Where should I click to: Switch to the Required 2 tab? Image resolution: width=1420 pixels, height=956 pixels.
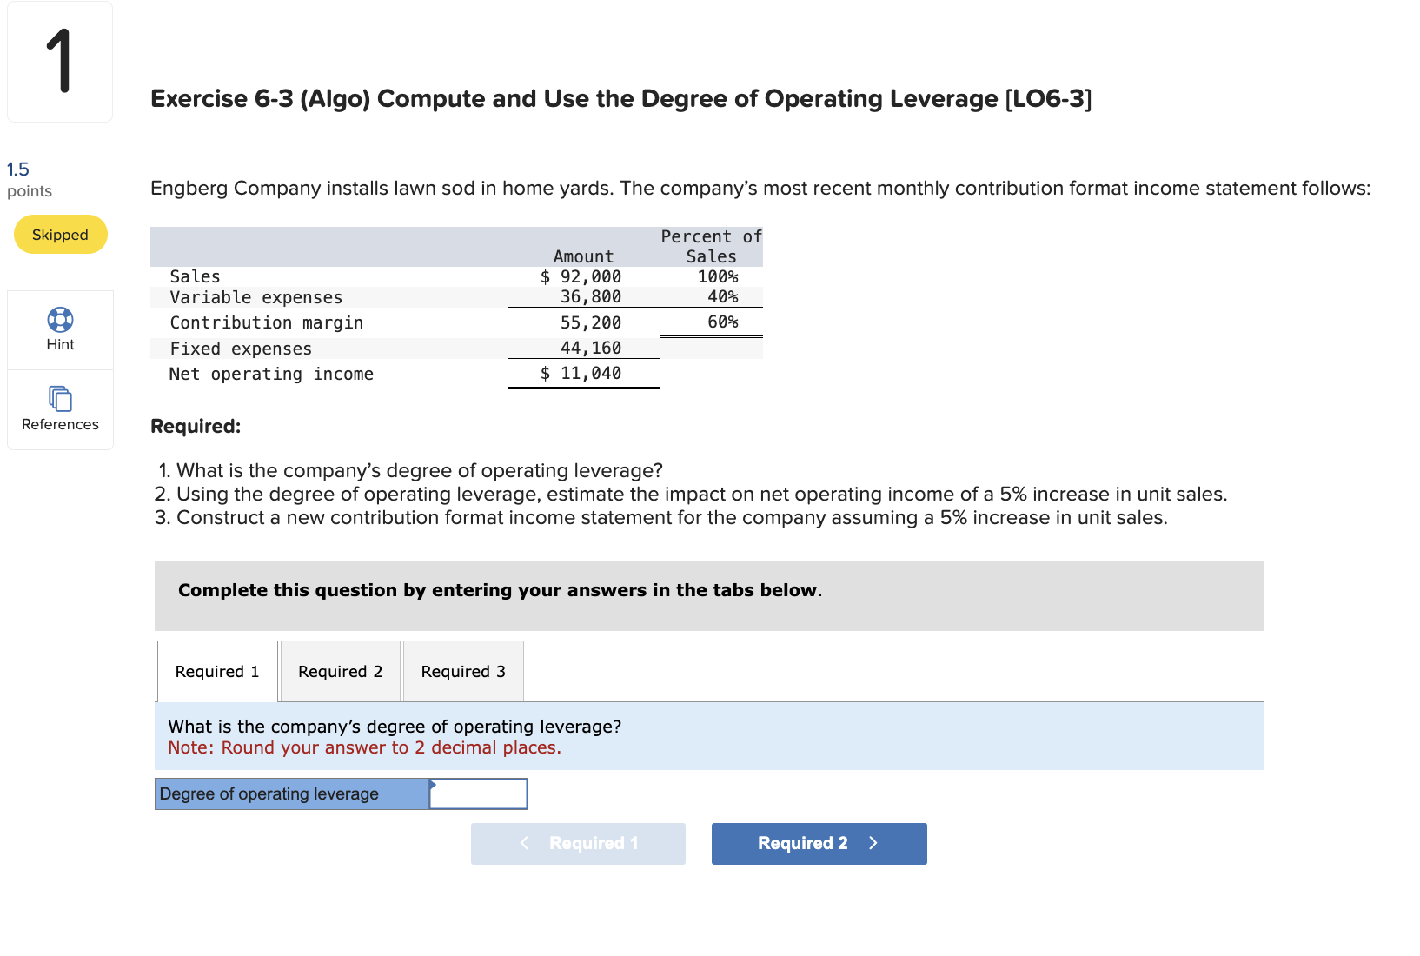click(340, 670)
